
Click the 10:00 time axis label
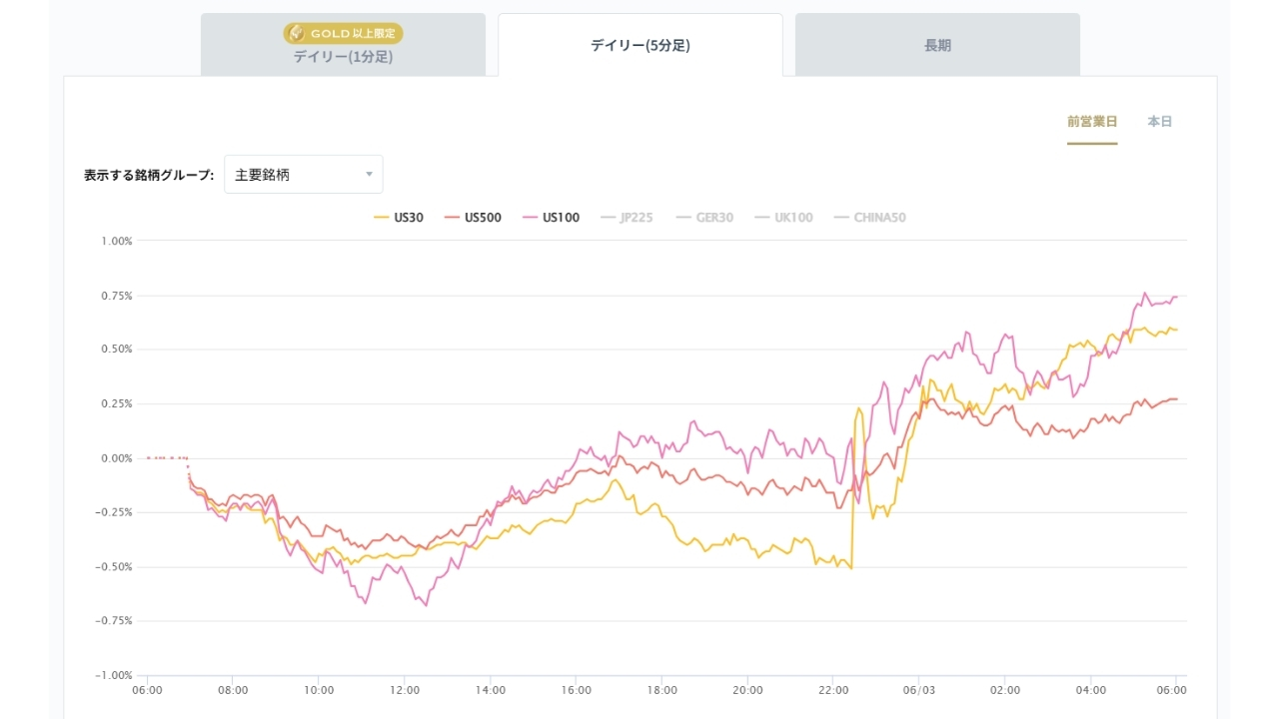[319, 690]
